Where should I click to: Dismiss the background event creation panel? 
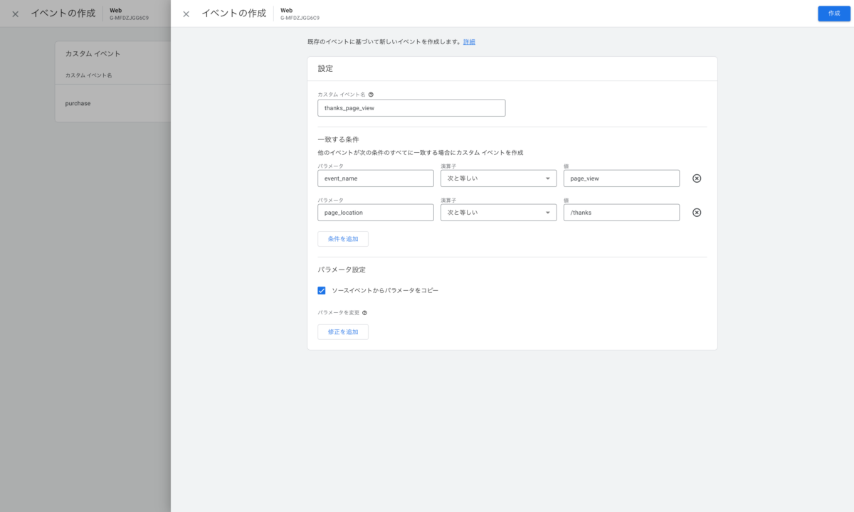coord(14,14)
